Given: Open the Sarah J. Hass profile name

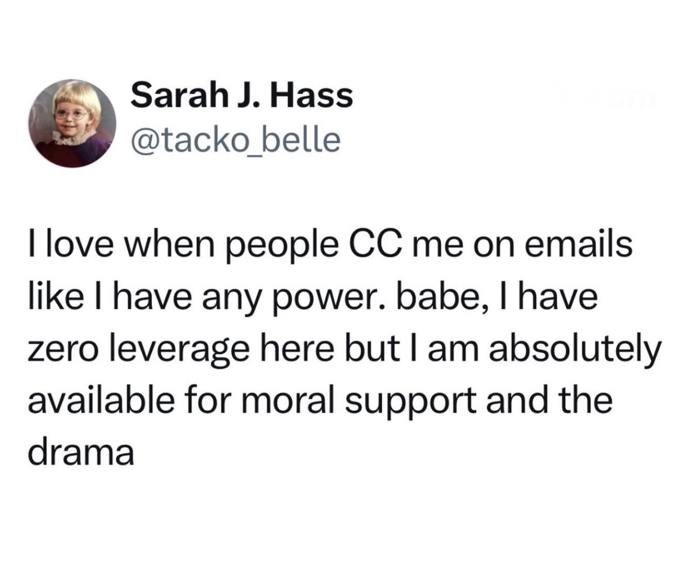Looking at the screenshot, I should click(241, 96).
